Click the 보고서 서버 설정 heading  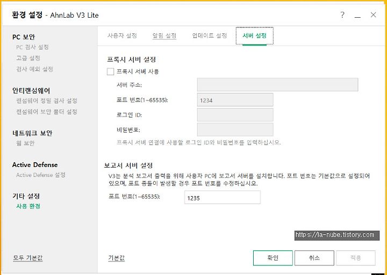[128, 165]
